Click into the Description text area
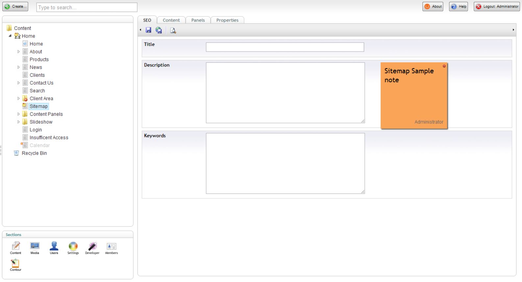 click(x=285, y=93)
